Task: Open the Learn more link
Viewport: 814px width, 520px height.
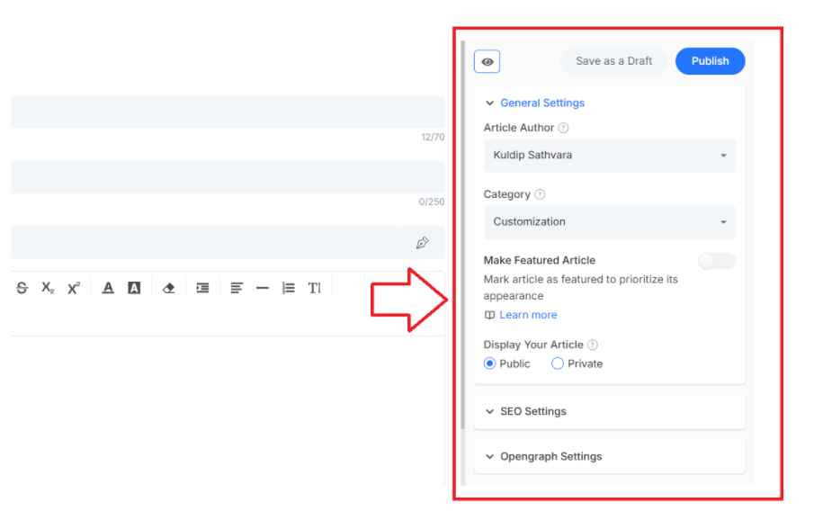Action: [x=528, y=315]
